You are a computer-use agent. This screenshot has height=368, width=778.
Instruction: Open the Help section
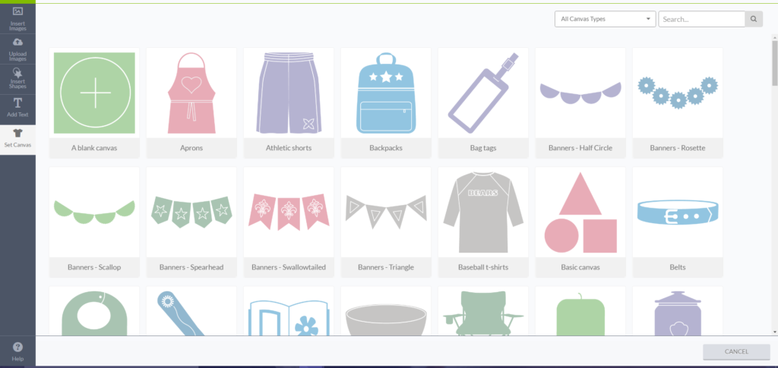click(17, 351)
